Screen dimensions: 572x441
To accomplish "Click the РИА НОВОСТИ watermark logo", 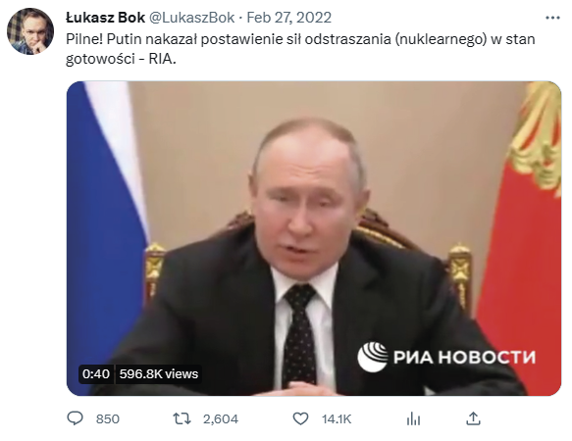I will pyautogui.click(x=446, y=357).
